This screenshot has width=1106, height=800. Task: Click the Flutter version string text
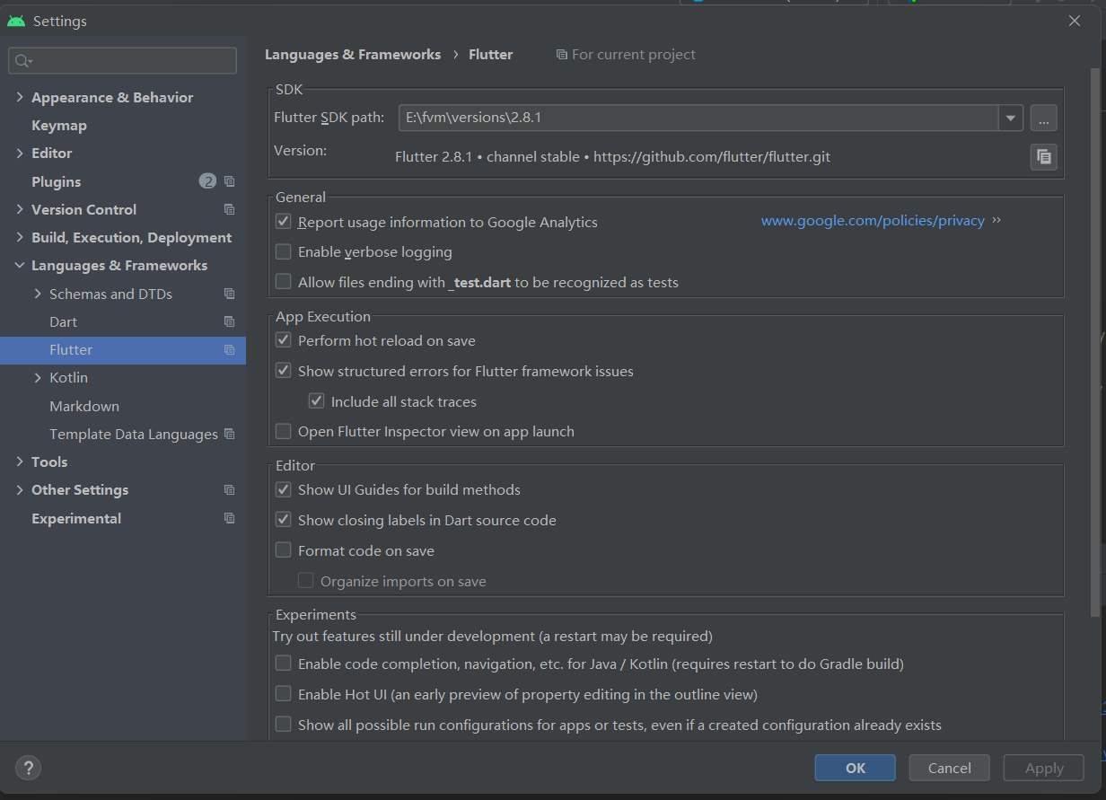pos(613,157)
